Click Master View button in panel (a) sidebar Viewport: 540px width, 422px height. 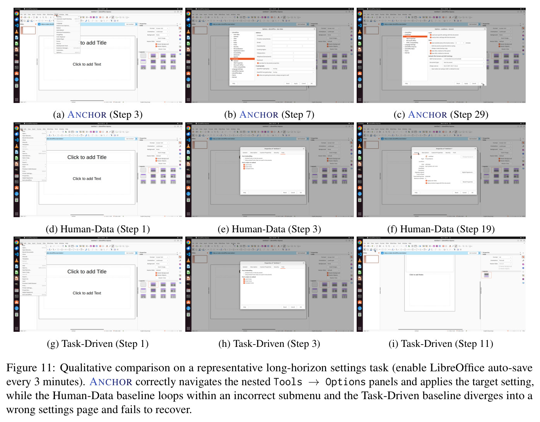pyautogui.click(x=162, y=49)
